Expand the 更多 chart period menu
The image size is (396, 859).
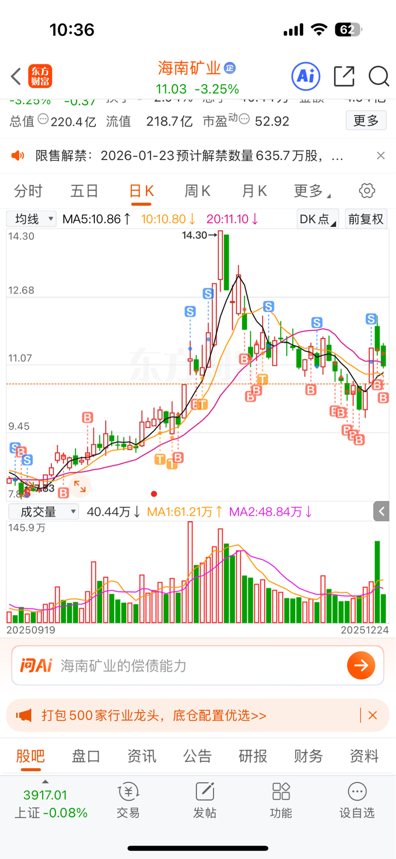coord(312,191)
